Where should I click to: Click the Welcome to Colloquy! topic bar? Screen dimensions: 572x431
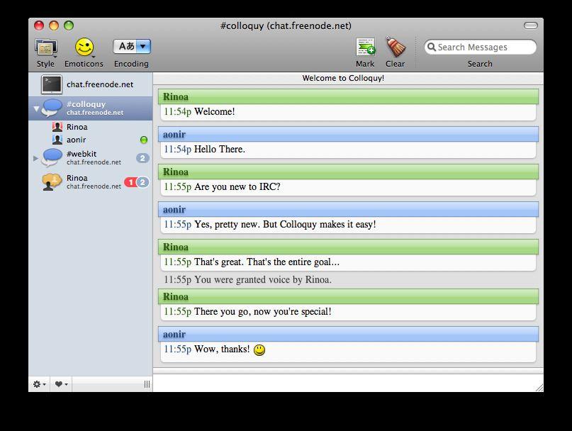[x=348, y=78]
